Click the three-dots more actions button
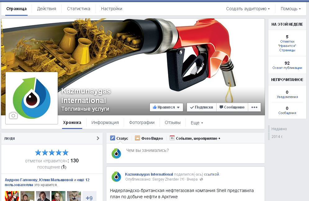The width and height of the screenshot is (309, 201). (254, 107)
